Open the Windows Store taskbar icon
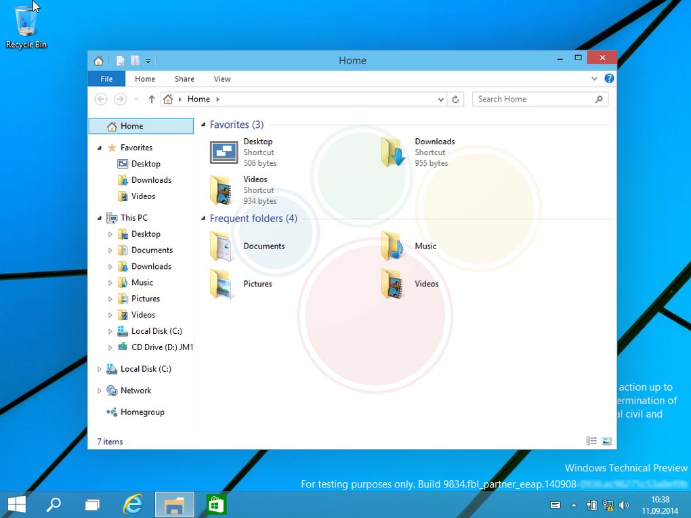691x518 pixels. (216, 504)
